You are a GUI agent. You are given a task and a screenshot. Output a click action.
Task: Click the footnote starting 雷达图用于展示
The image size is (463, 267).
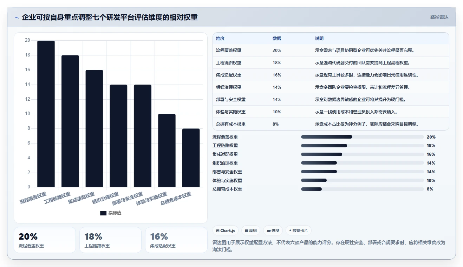point(329,246)
